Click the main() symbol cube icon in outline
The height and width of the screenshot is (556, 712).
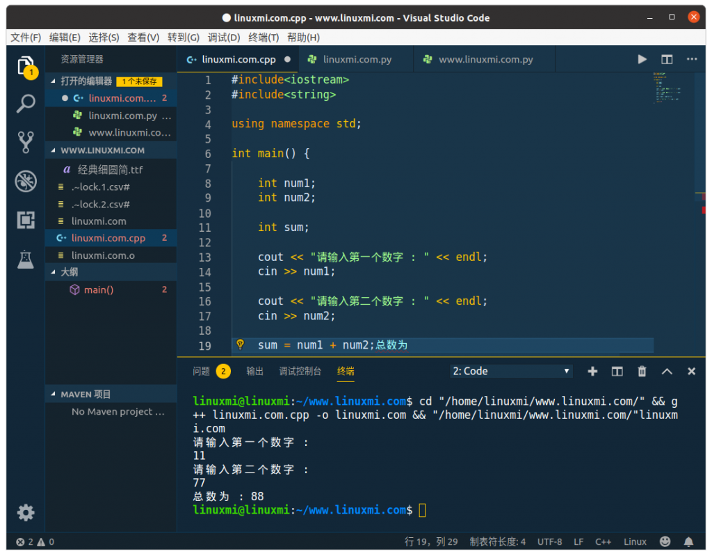click(x=74, y=289)
